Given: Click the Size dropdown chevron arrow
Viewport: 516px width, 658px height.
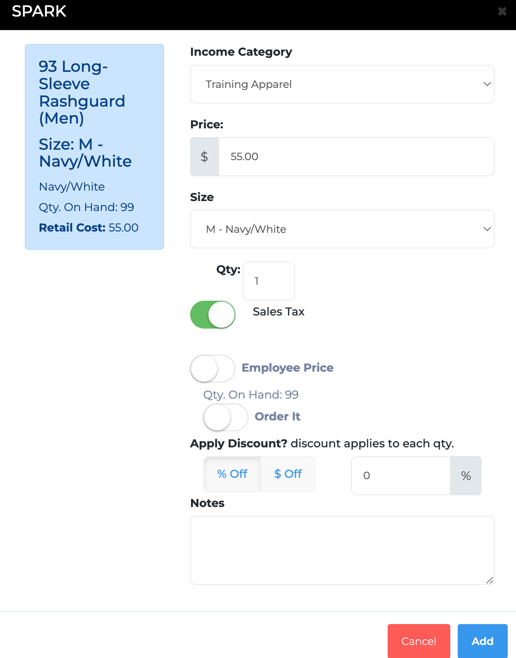Looking at the screenshot, I should (487, 229).
